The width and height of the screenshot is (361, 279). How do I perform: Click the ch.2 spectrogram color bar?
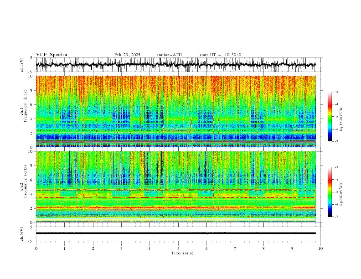click(x=330, y=192)
